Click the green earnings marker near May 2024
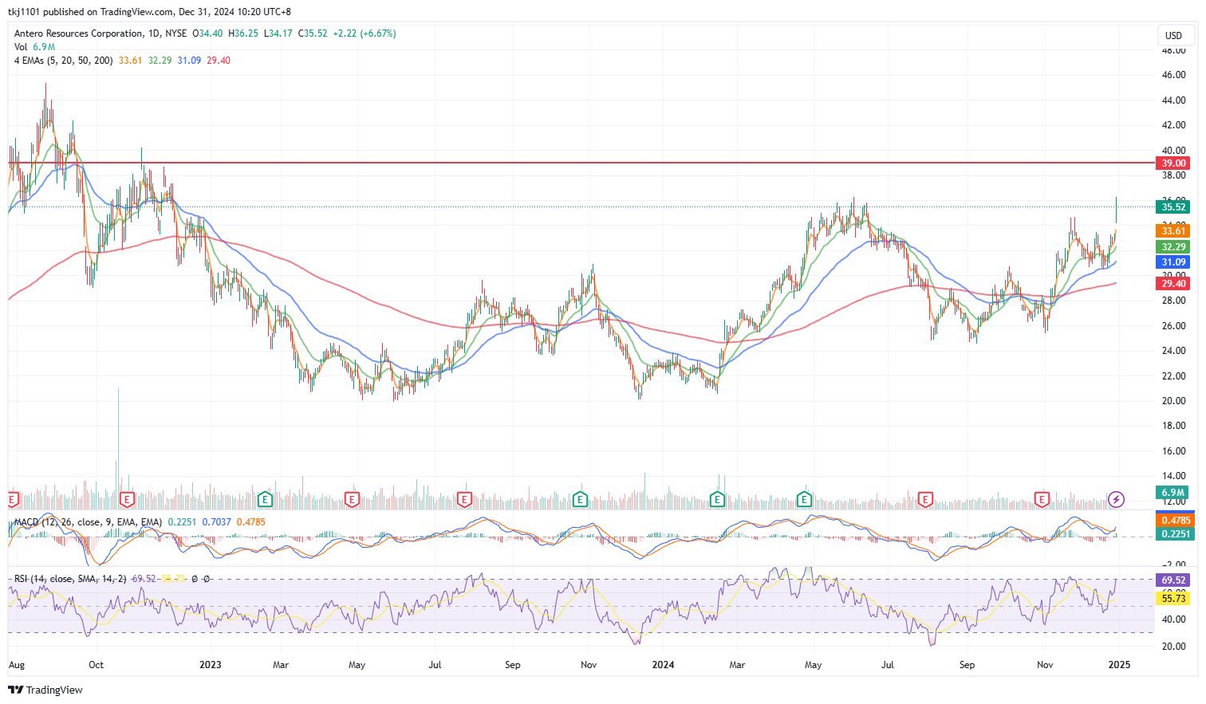 (804, 500)
